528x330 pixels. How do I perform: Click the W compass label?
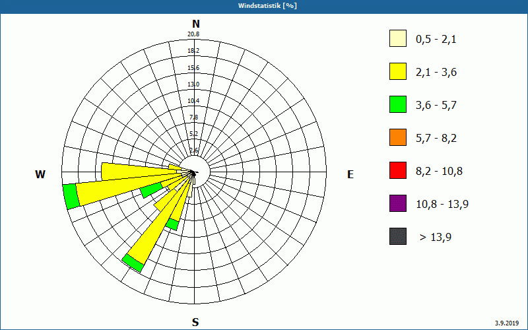[x=40, y=174]
